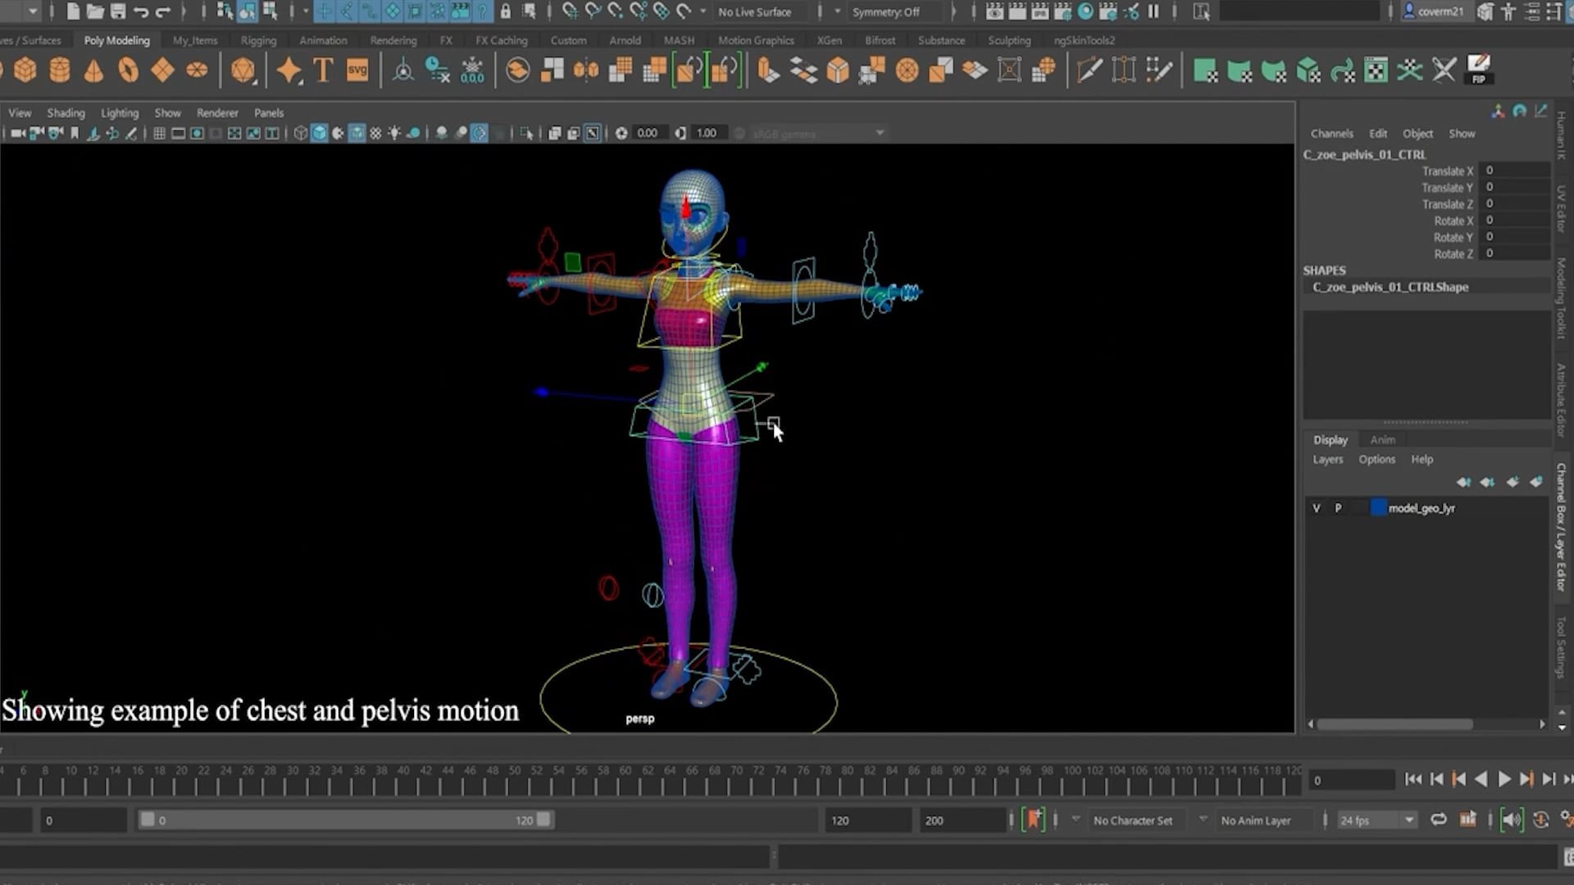Toggle visibility of model_geo_lyr layer
The height and width of the screenshot is (885, 1574).
click(x=1316, y=508)
